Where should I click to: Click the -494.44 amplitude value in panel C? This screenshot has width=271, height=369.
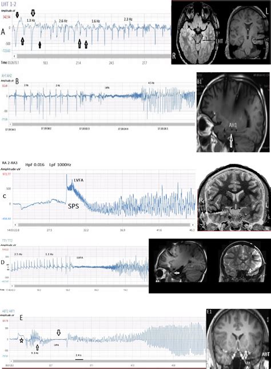tap(6, 219)
